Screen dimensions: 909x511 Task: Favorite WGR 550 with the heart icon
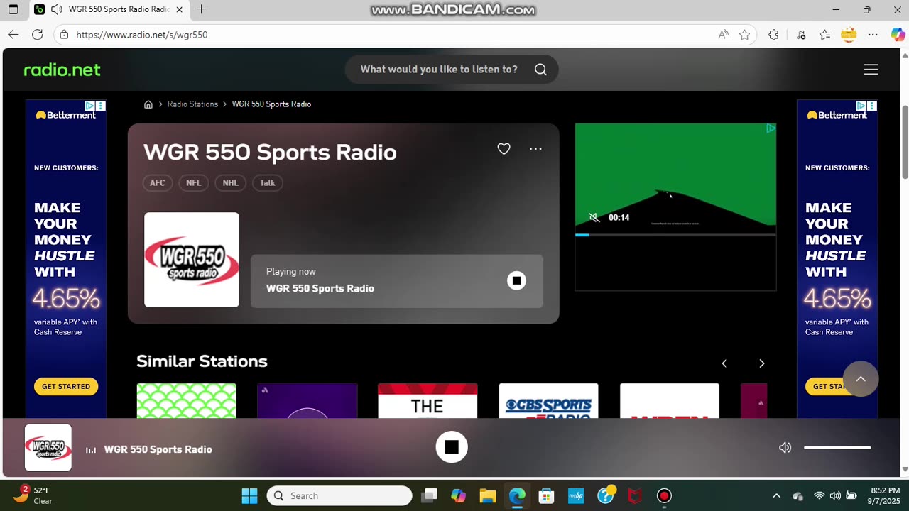504,149
